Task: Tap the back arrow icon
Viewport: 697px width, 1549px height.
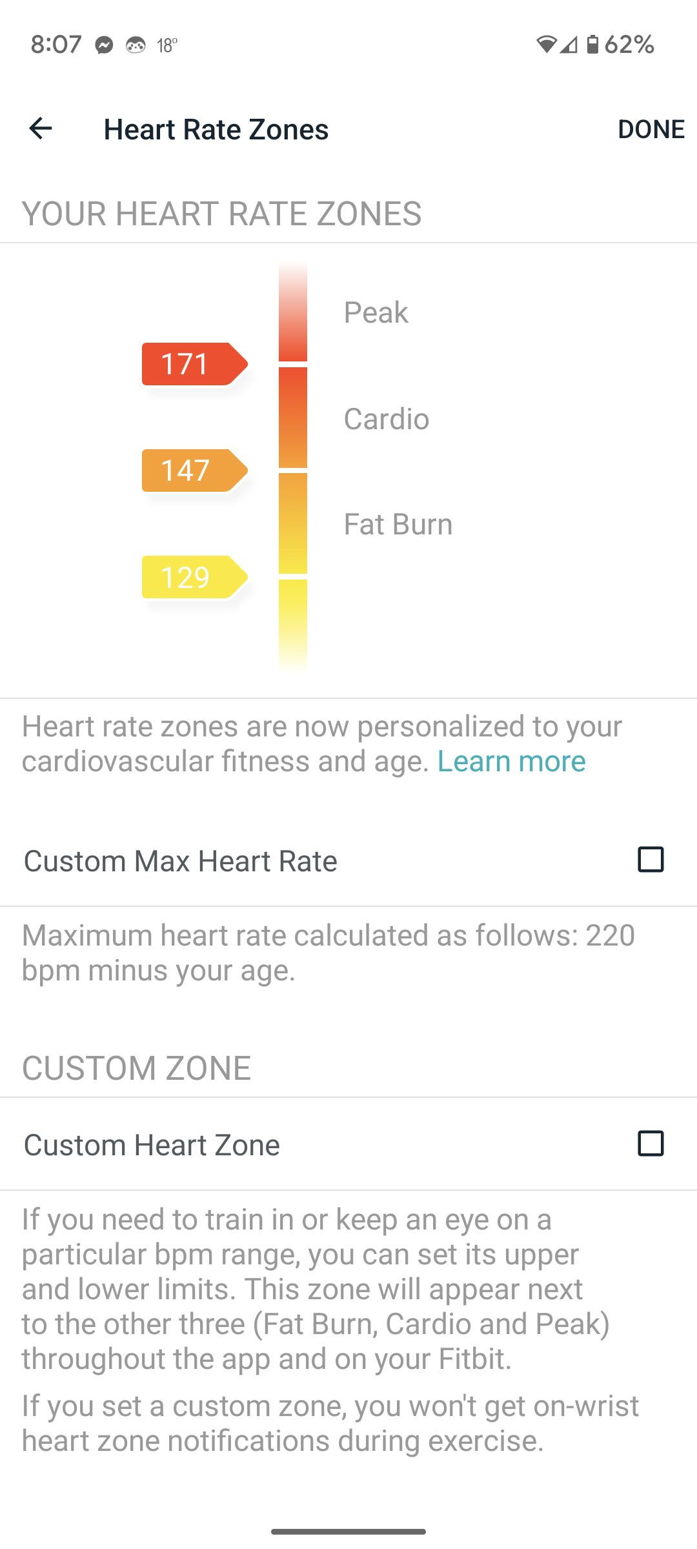Action: click(40, 128)
